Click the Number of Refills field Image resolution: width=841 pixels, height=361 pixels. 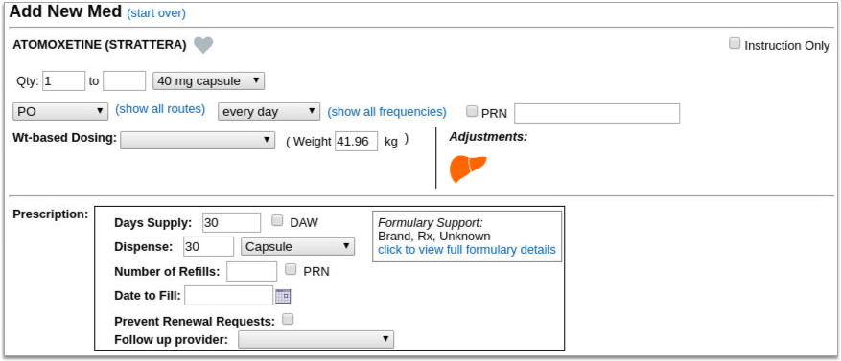251,272
